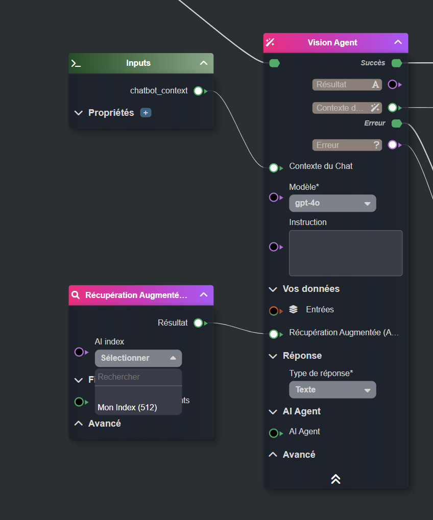
Task: Click the Instruction text area
Action: tap(346, 253)
